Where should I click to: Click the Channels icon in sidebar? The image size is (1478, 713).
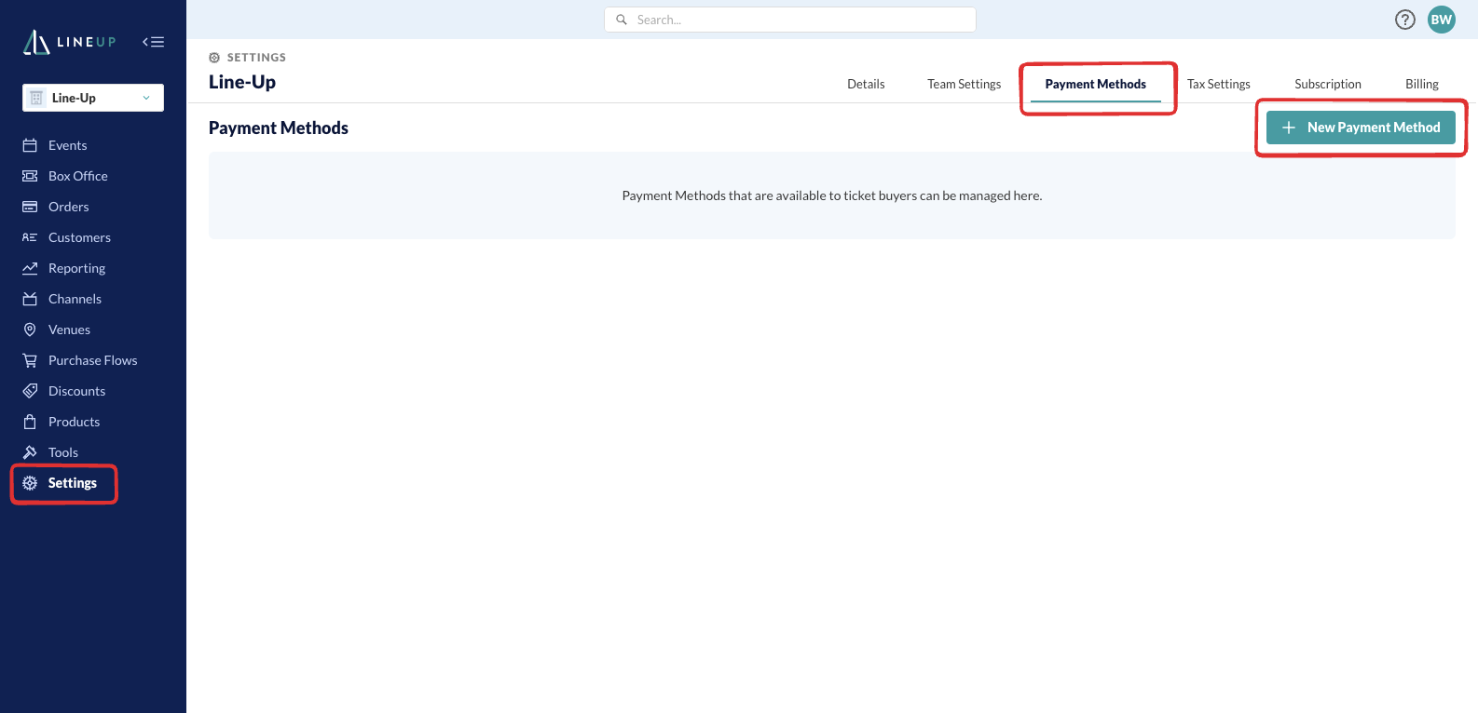coord(30,299)
